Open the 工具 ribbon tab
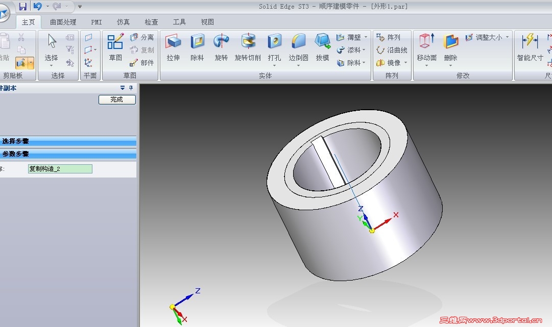552x327 pixels. 180,22
